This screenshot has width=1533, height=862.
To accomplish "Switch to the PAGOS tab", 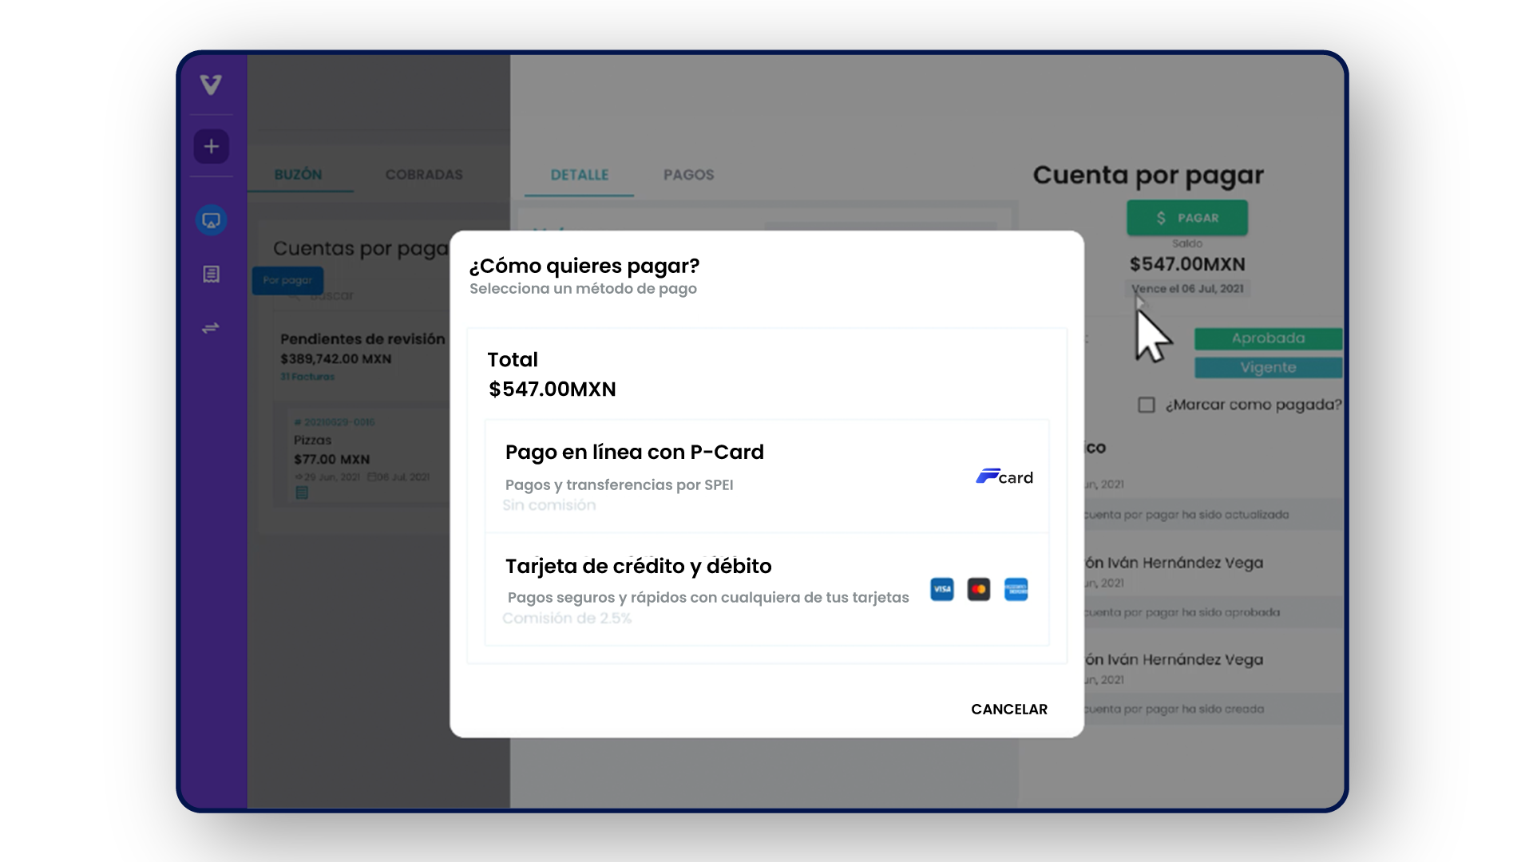I will pos(689,175).
